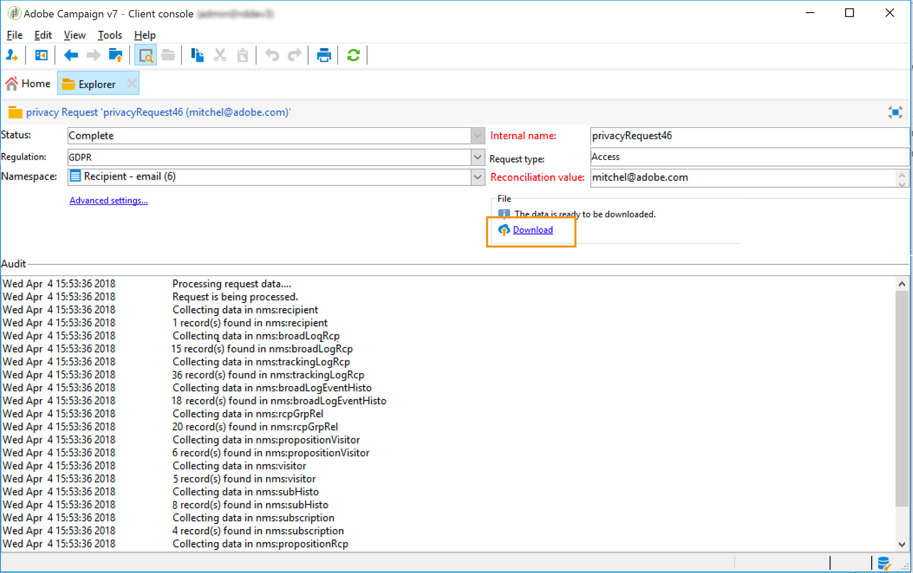This screenshot has height=573, width=913.
Task: Click 'The data is ready to be downloaded.' message
Action: click(585, 214)
